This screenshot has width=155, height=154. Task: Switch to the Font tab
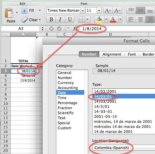pos(132,54)
